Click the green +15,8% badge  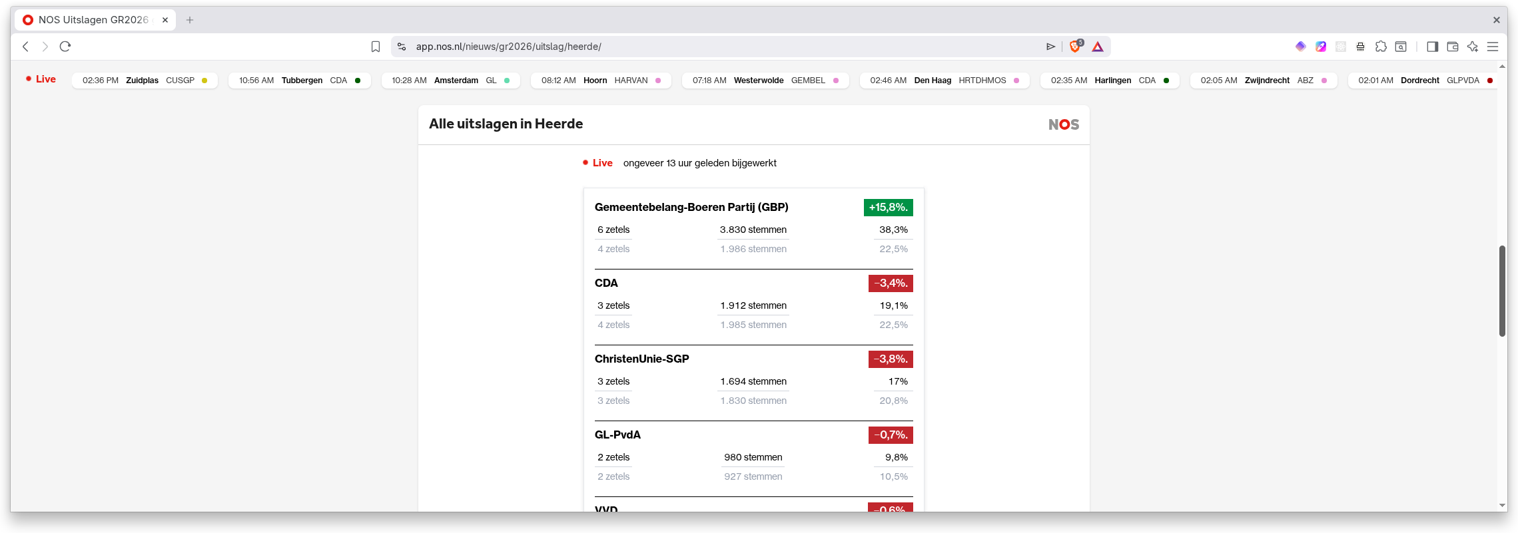click(888, 208)
